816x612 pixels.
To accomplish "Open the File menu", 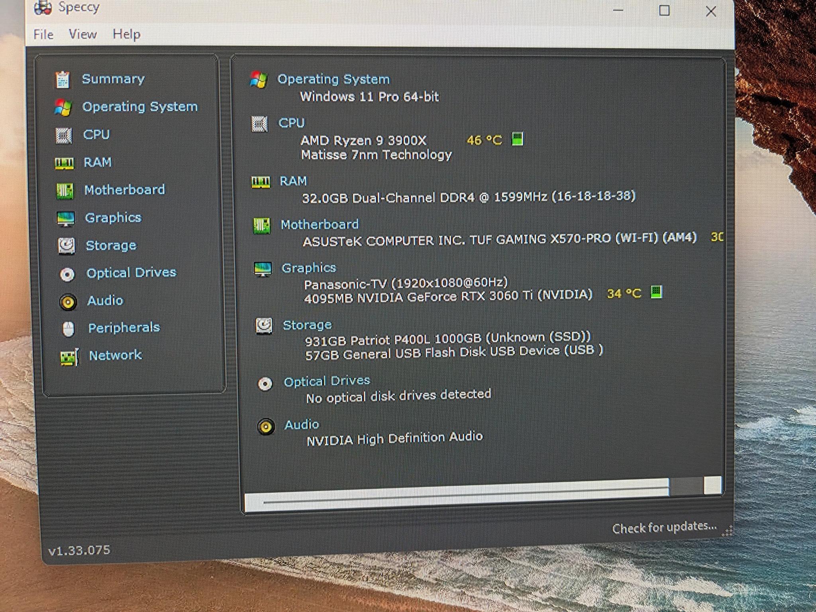I will click(43, 34).
